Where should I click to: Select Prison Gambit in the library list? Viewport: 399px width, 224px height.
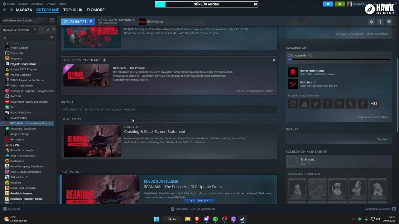19,48
